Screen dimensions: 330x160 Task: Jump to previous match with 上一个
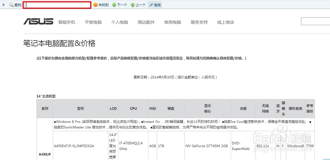coord(138,5)
